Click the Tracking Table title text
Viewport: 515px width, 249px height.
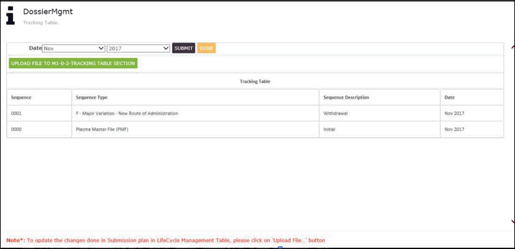point(255,81)
